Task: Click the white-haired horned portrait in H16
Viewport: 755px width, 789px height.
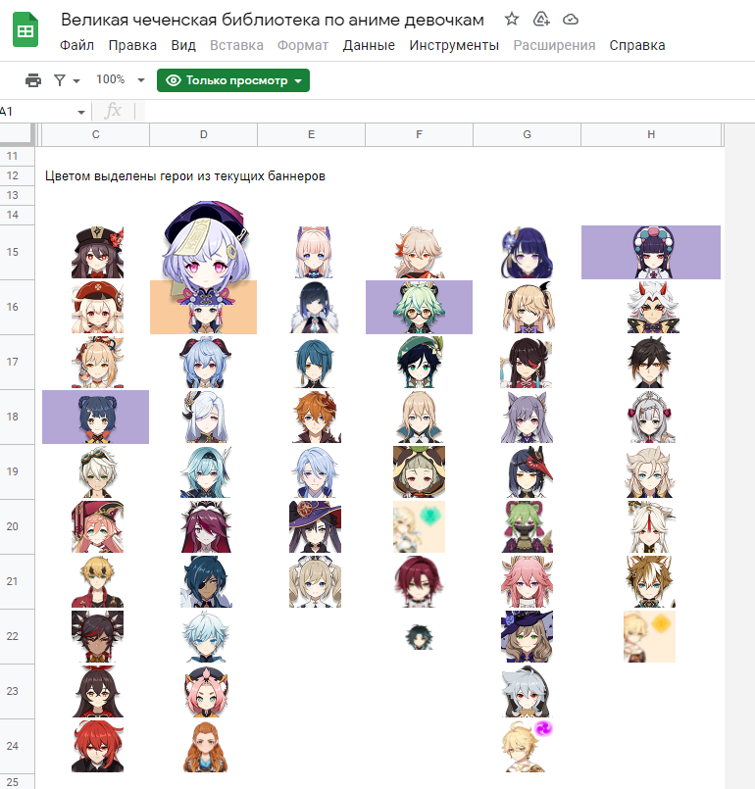Action: coord(653,307)
